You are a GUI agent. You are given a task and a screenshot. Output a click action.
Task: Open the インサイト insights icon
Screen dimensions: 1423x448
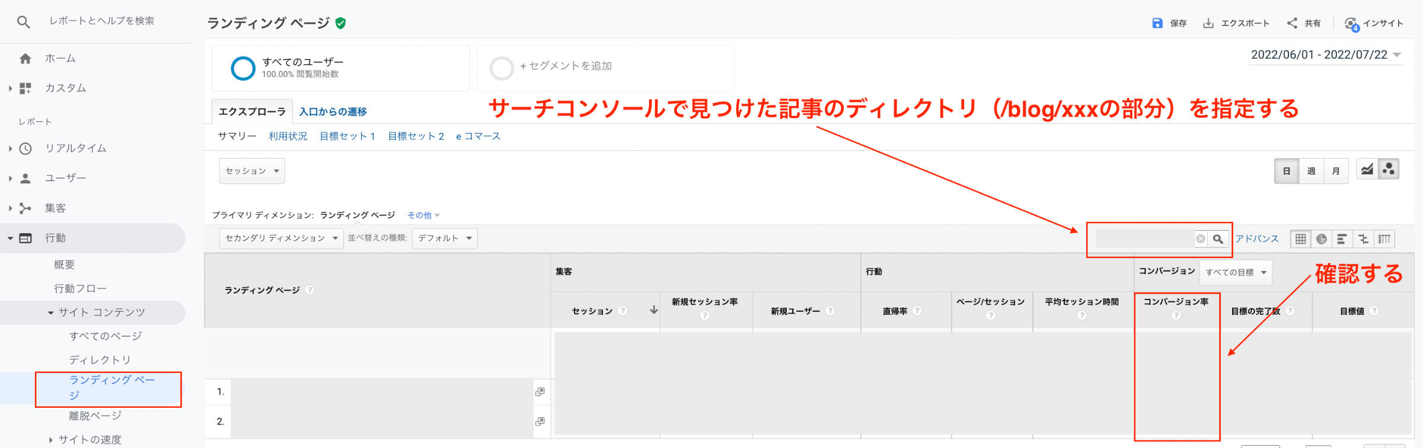pos(1351,24)
